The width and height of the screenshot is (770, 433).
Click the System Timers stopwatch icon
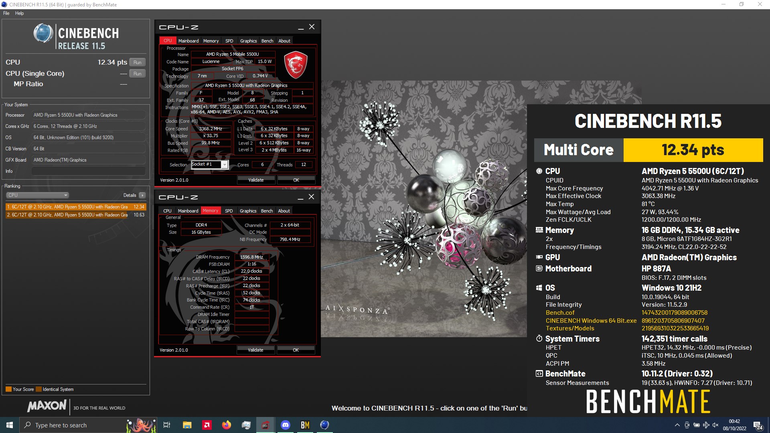coord(539,339)
